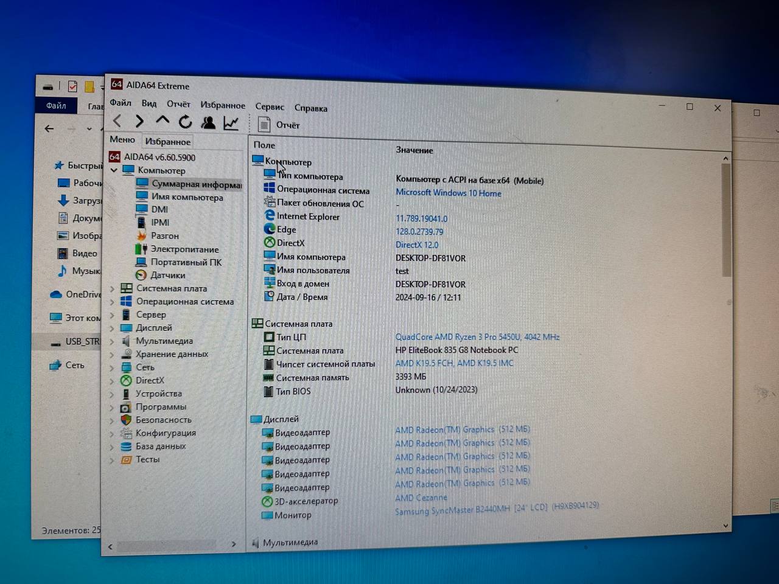This screenshot has height=584, width=779.
Task: Open the user manager toolbar icon
Action: pos(208,123)
